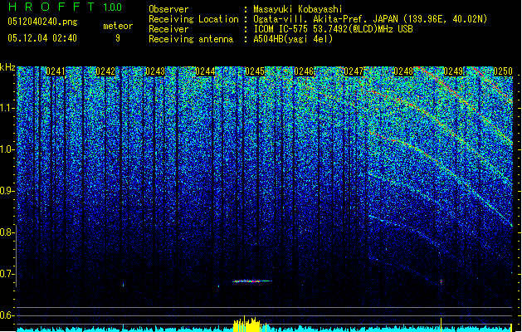Click the 'Receiving Location' field label

(193, 19)
